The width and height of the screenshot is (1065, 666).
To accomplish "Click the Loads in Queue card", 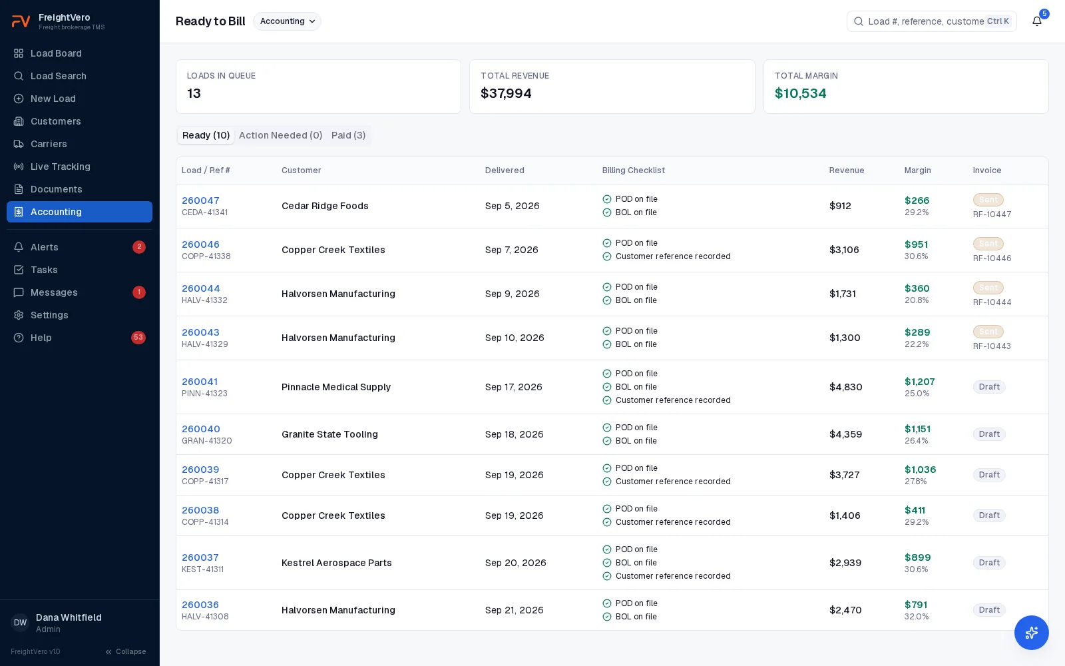I will click(x=318, y=87).
